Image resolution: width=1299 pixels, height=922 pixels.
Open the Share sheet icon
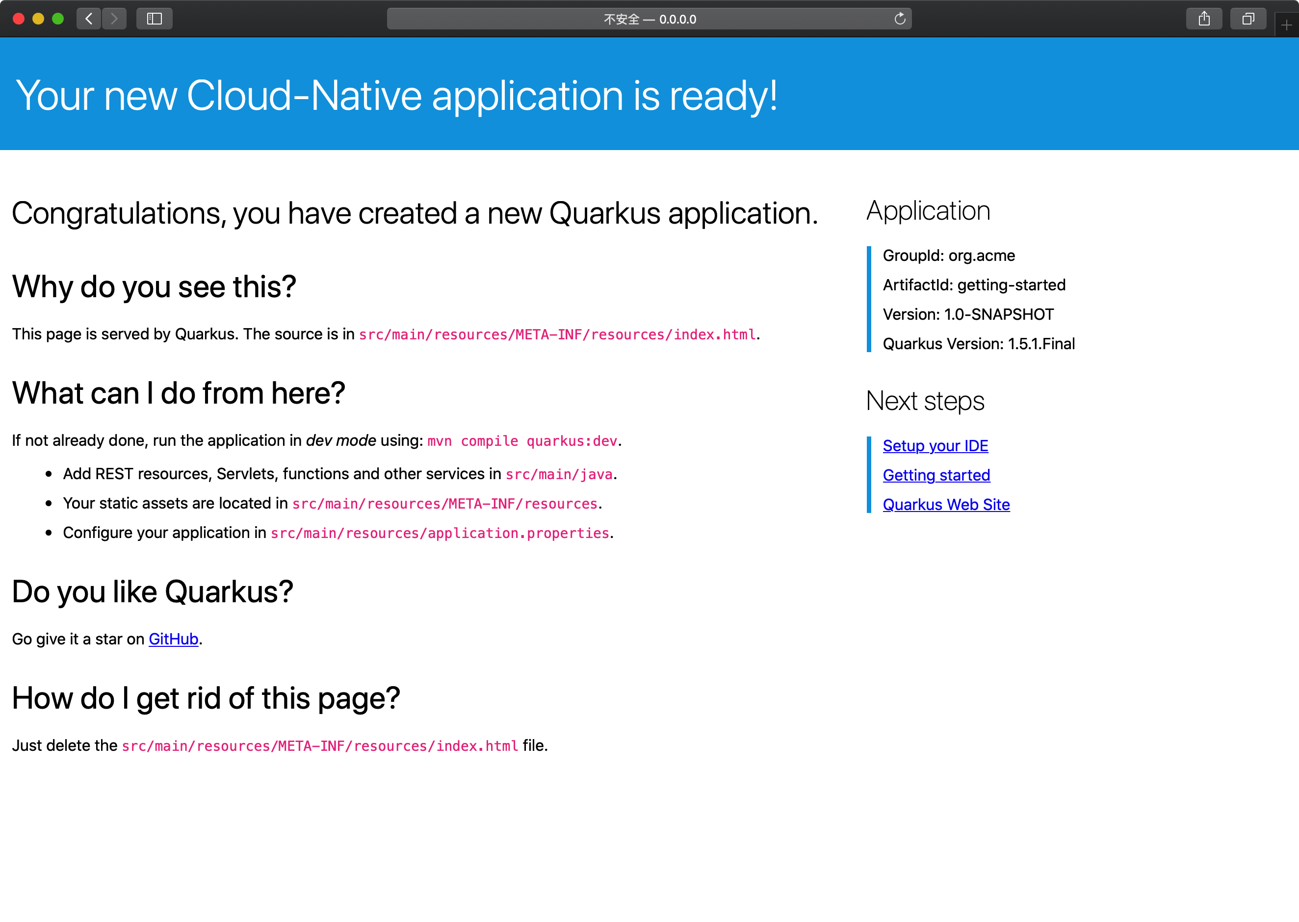1204,19
